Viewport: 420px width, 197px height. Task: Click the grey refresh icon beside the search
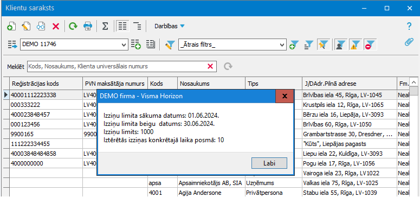click(x=228, y=66)
